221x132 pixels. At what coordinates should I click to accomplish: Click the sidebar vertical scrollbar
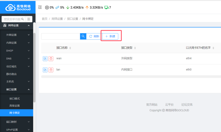(34, 67)
